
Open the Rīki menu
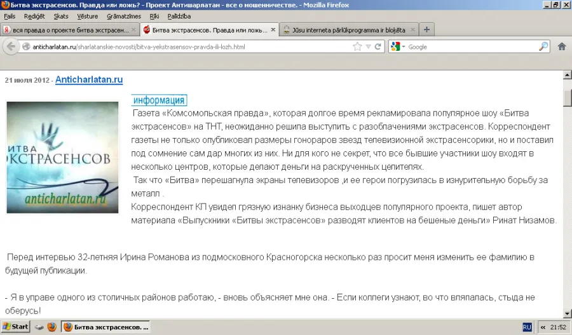pos(154,17)
